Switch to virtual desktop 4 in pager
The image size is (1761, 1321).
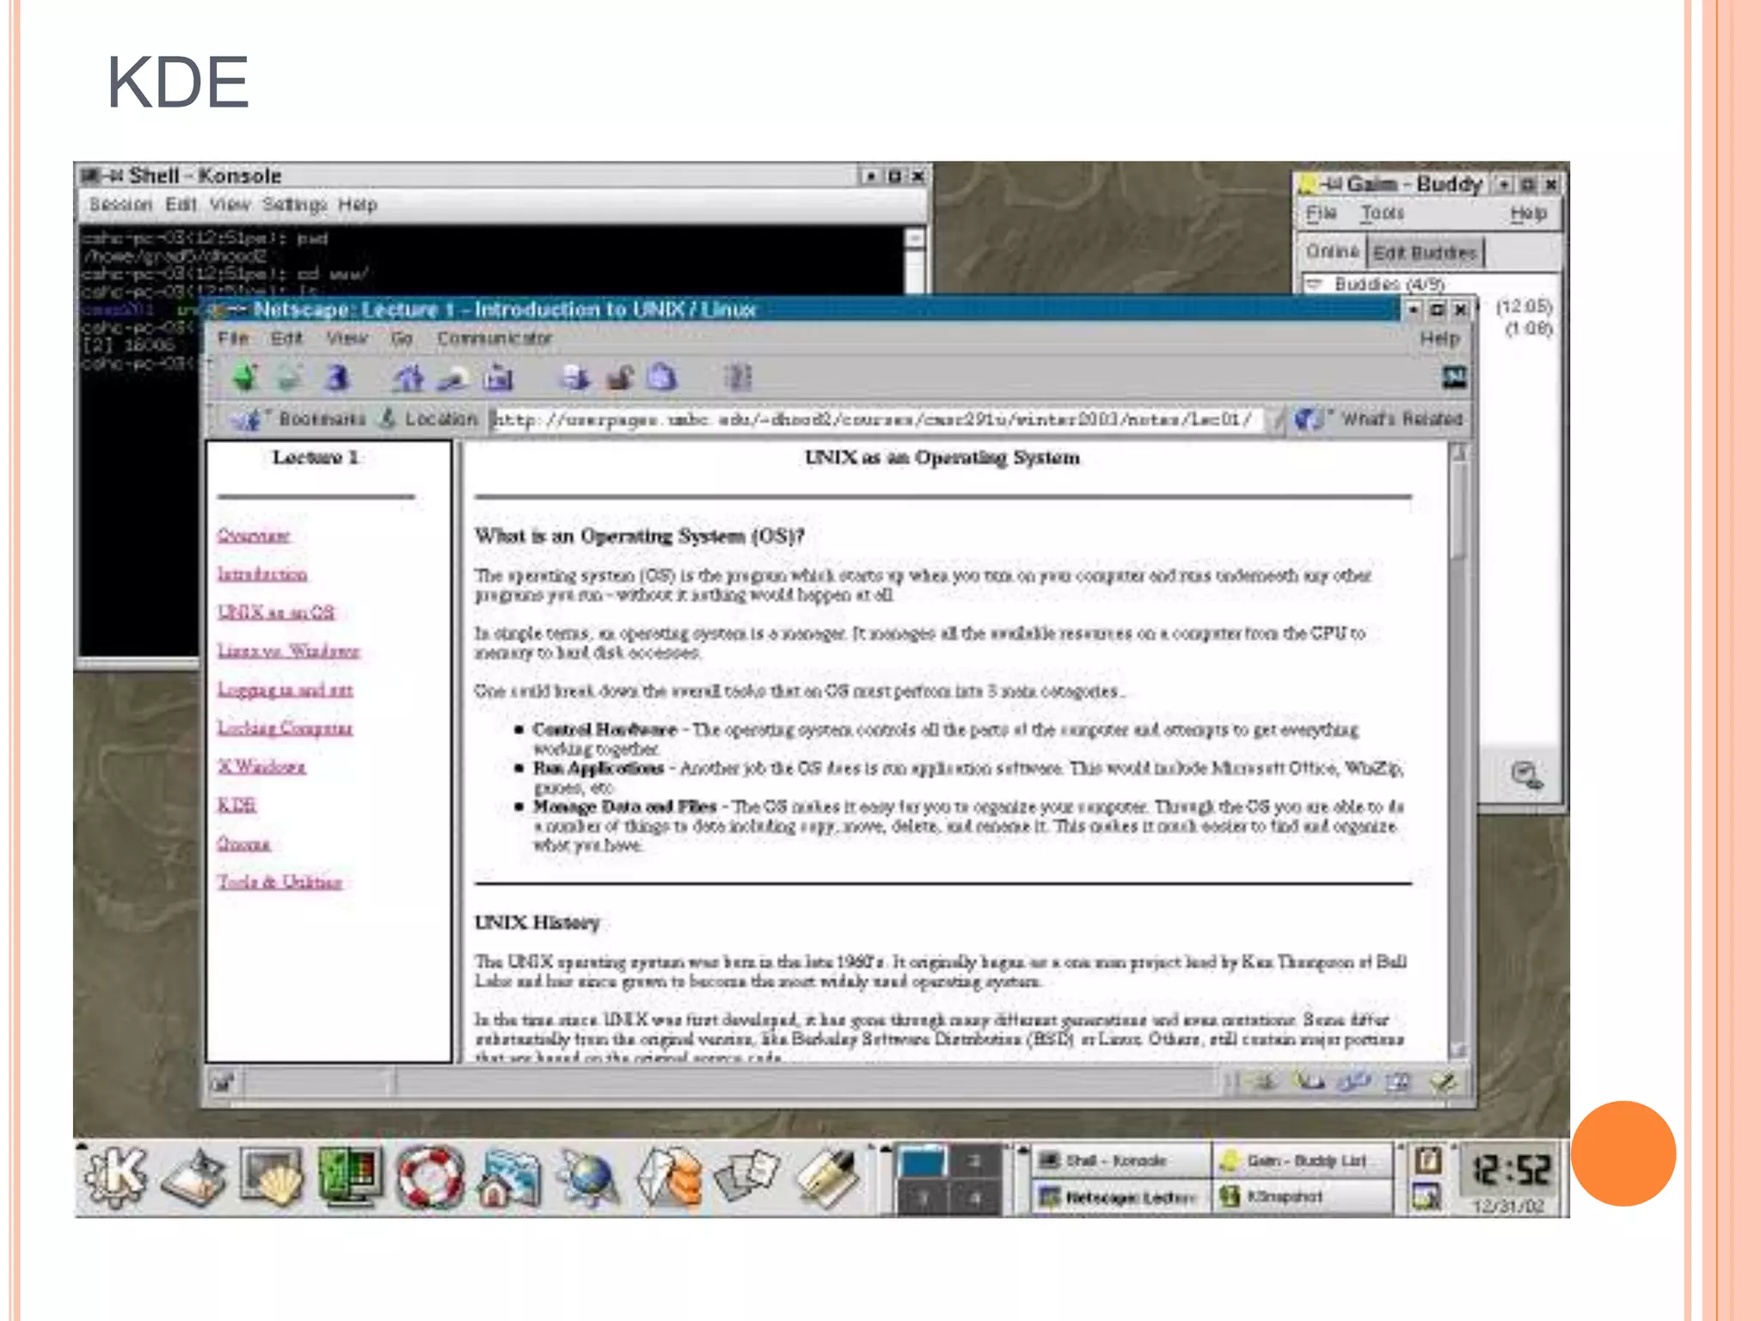pyautogui.click(x=974, y=1197)
